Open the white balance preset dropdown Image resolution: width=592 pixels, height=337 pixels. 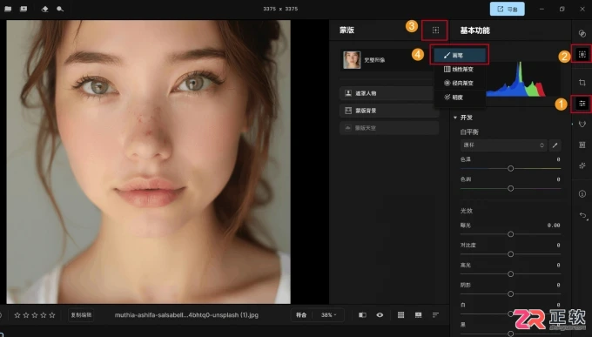503,145
